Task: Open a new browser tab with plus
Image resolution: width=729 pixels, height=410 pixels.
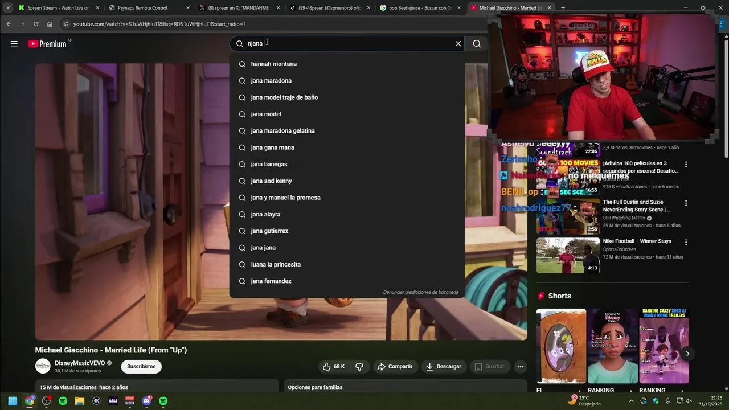Action: [x=563, y=8]
